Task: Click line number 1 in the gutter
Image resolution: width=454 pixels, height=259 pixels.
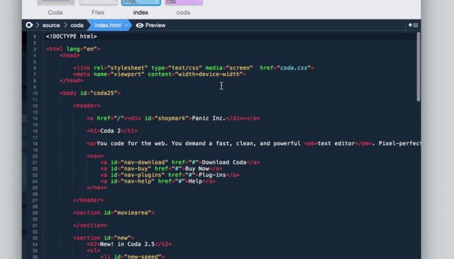Action: pos(34,37)
